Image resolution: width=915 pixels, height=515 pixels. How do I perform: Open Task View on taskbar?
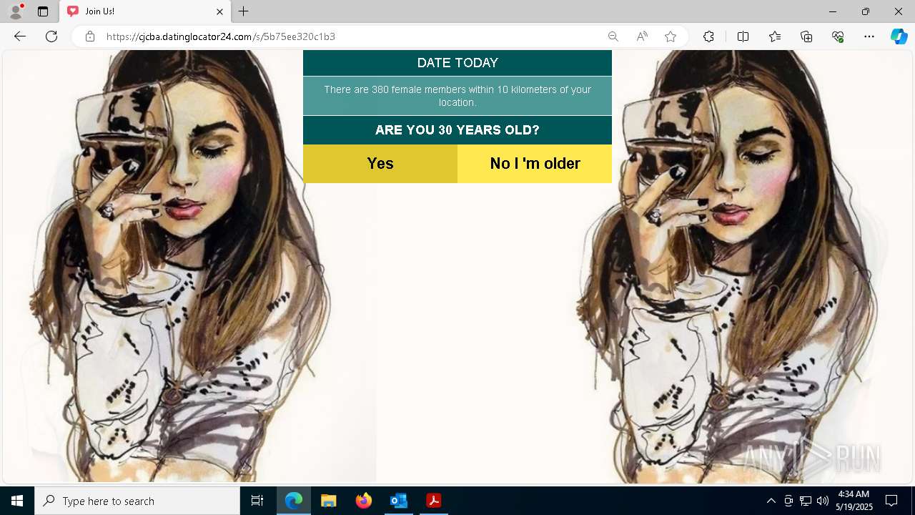click(257, 501)
